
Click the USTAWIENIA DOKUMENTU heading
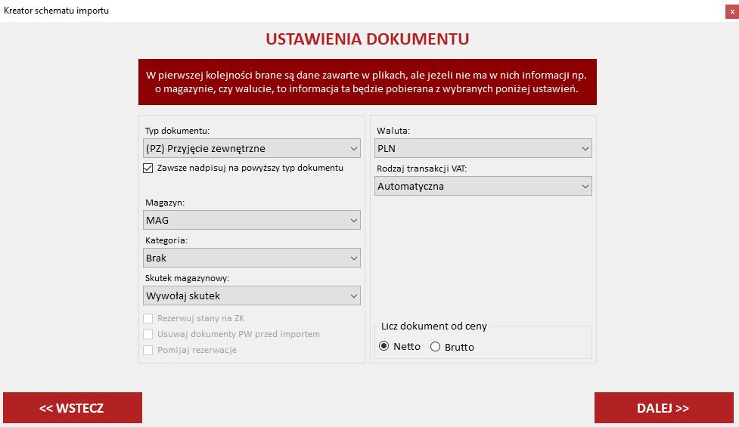tap(367, 39)
